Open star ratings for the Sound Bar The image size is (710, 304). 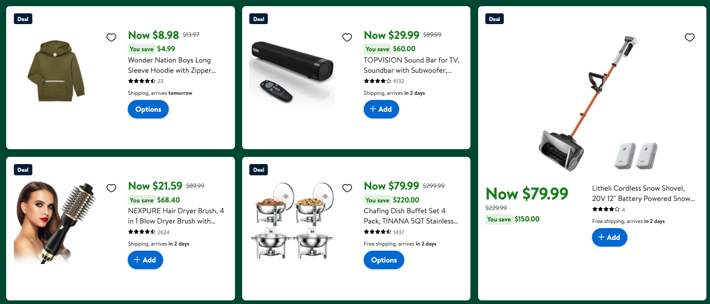(x=378, y=81)
